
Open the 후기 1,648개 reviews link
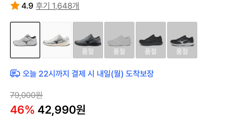click(x=58, y=6)
